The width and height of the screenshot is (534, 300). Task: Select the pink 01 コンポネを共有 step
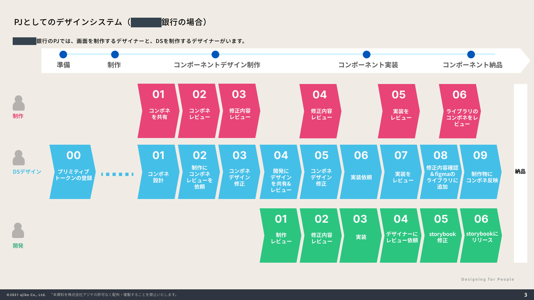tap(158, 111)
